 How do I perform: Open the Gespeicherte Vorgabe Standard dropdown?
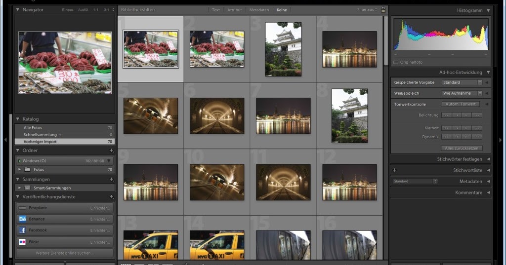tap(462, 82)
